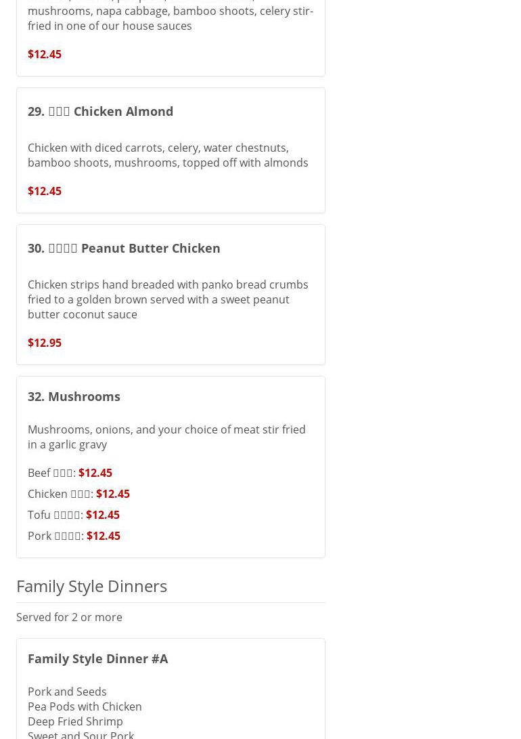Pick the Tofu option for Mushrooms

point(73,515)
